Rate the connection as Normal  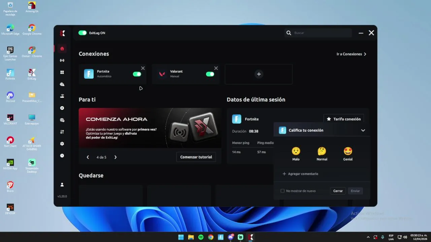(322, 154)
